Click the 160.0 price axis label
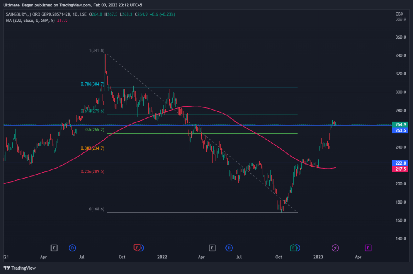Image resolution: width=413 pixels, height=274 pixels. click(x=400, y=220)
